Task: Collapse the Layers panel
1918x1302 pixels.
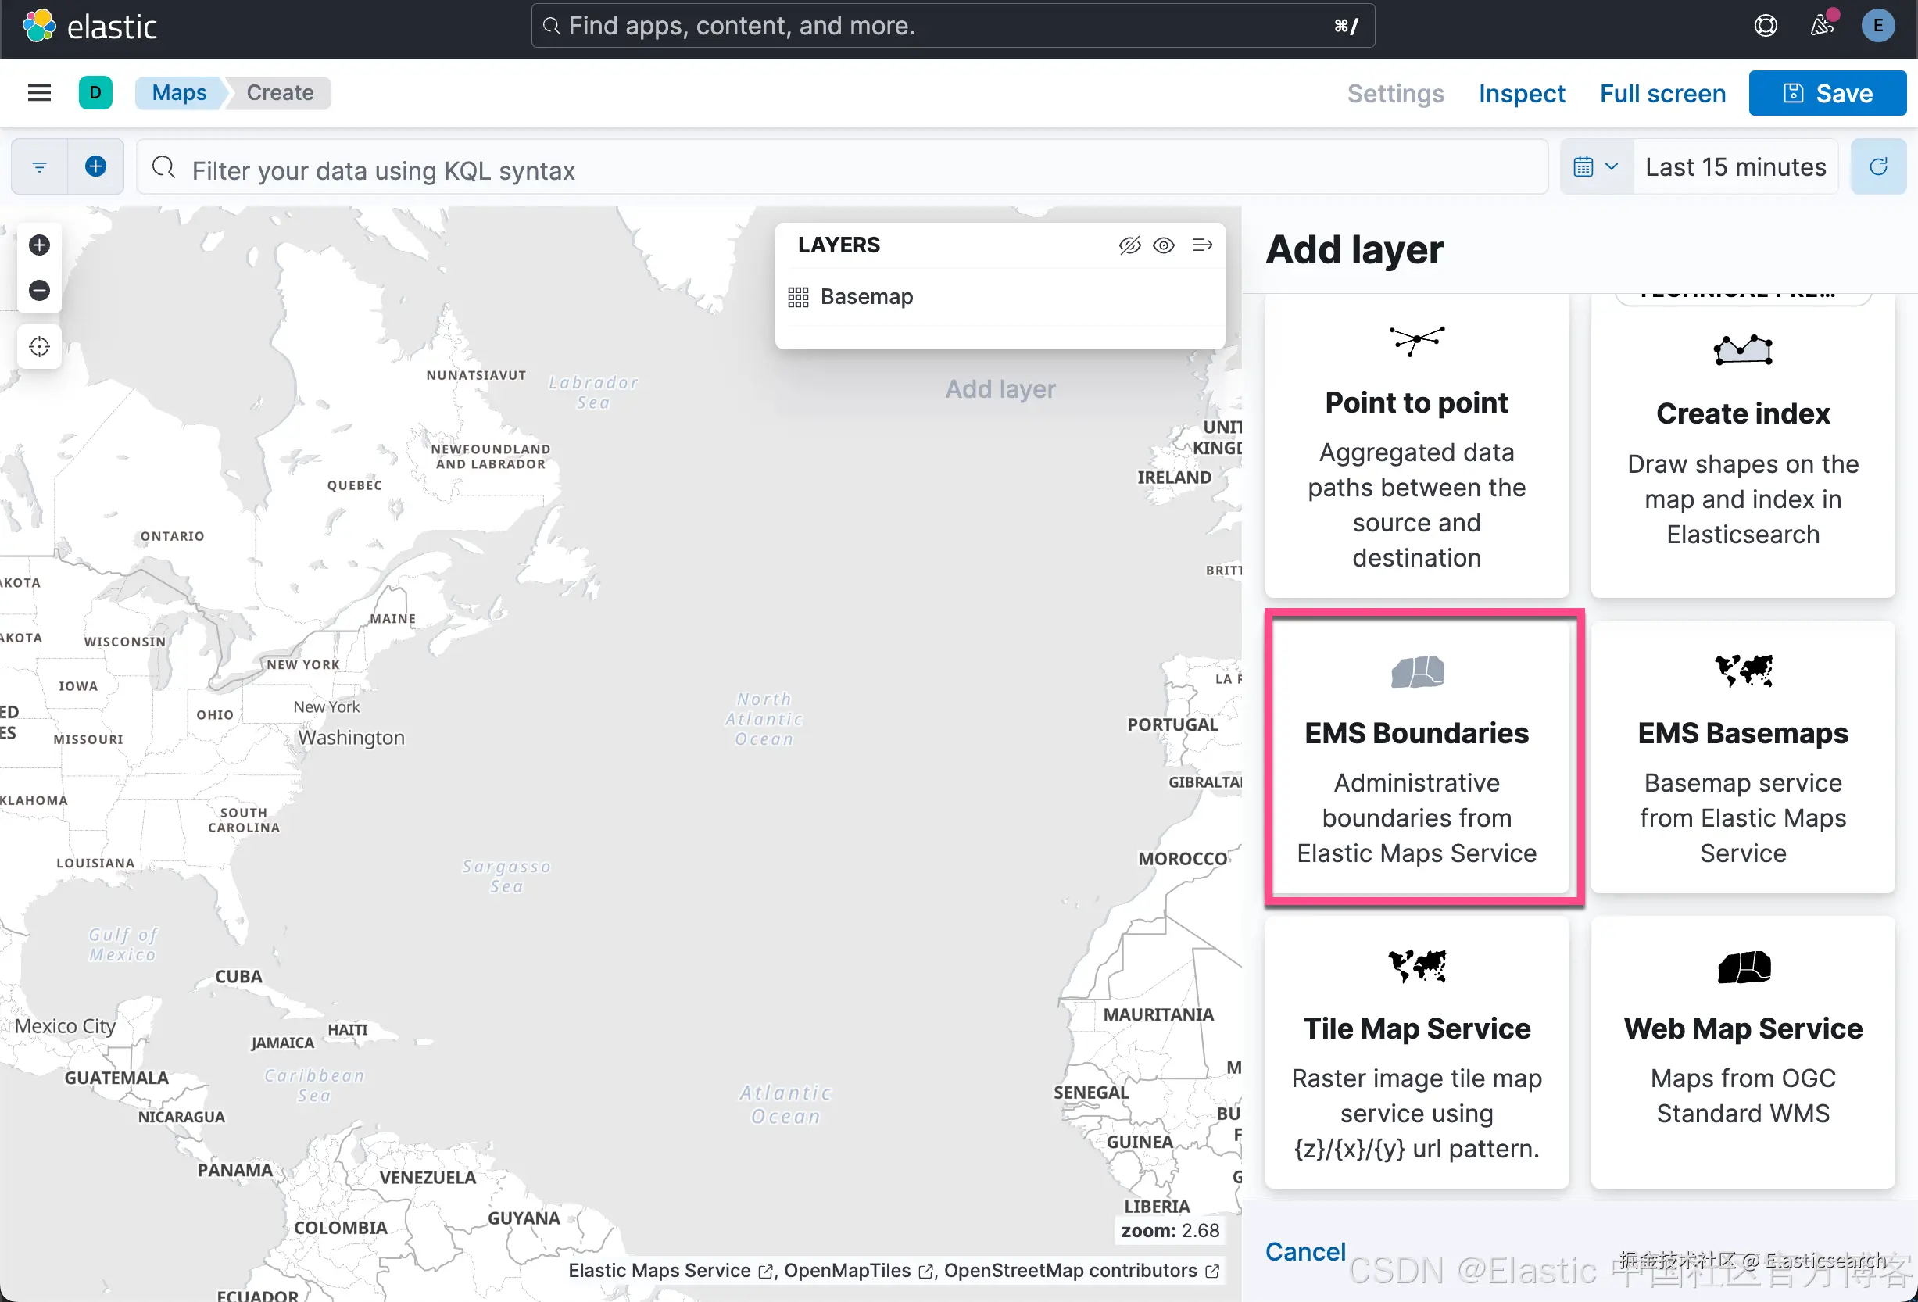Action: (x=1203, y=245)
